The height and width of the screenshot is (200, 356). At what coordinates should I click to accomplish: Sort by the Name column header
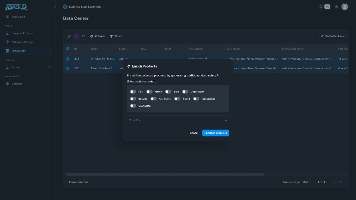tap(95, 49)
